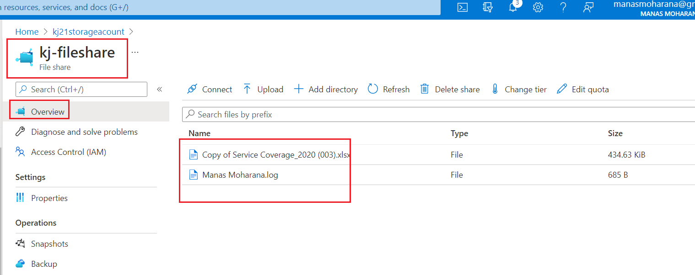Screen dimensions: 695x275
Task: Click the Add directory plus icon
Action: click(298, 89)
